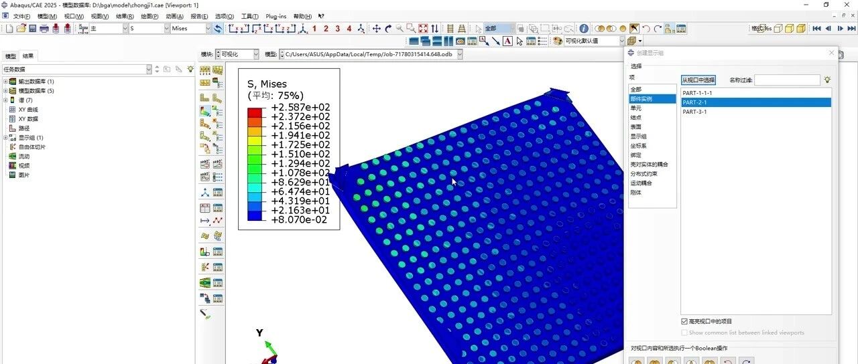Viewport: 858px width, 364px height.
Task: Click Plot contours on deformed shape icon
Action: pyautogui.click(x=205, y=112)
